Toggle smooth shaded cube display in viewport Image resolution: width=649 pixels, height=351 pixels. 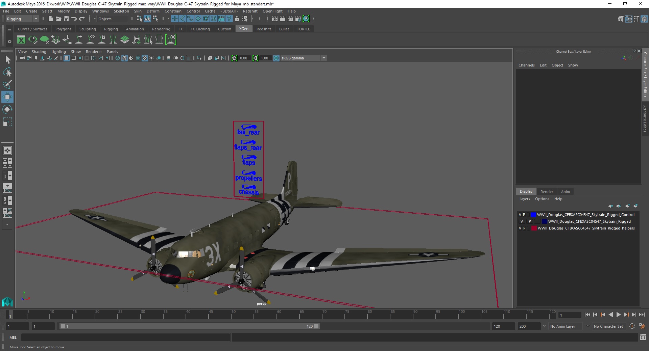[x=124, y=58]
